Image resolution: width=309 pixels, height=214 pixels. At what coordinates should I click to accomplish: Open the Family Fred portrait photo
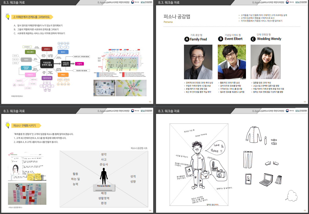(x=198, y=62)
